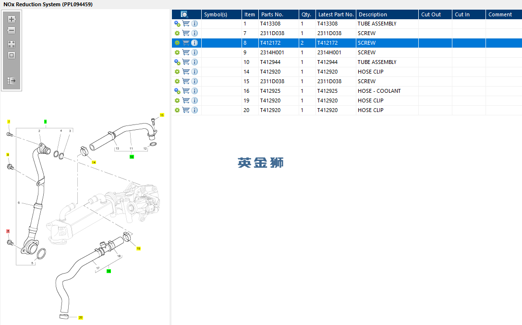The width and height of the screenshot is (522, 325).
Task: Add item 14 hose clip to cart
Action: [186, 72]
